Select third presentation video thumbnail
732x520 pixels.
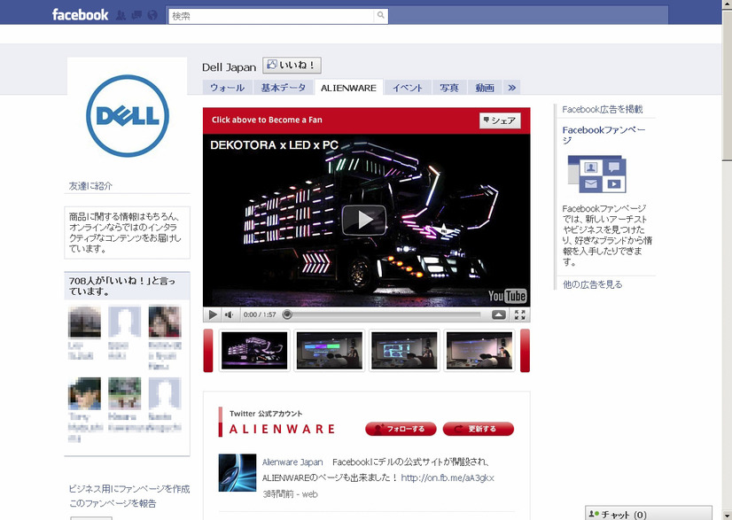tap(404, 351)
